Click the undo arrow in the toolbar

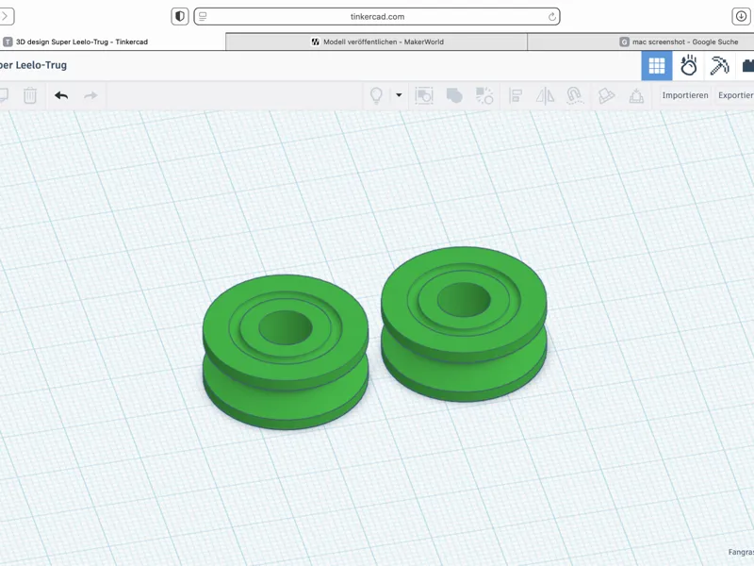tap(61, 95)
